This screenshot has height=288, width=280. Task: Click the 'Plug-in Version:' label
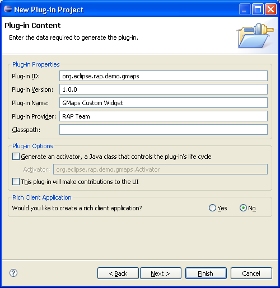click(32, 89)
